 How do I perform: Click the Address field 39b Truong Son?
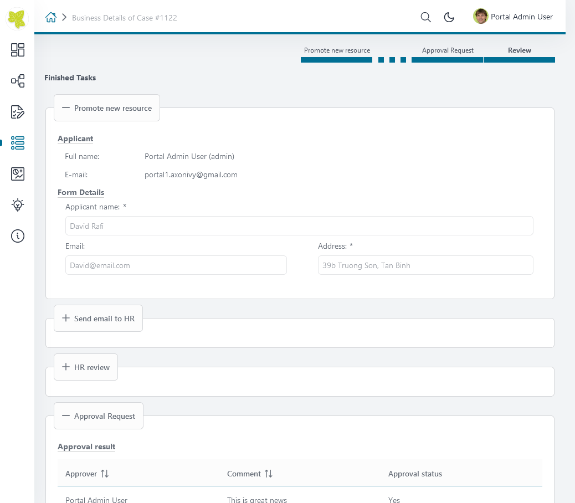pyautogui.click(x=425, y=265)
